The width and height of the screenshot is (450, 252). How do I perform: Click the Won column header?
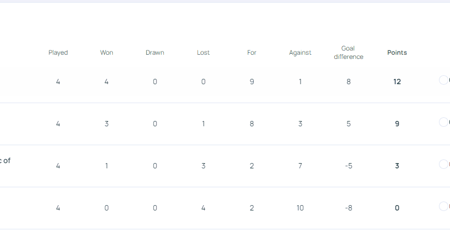(x=106, y=53)
